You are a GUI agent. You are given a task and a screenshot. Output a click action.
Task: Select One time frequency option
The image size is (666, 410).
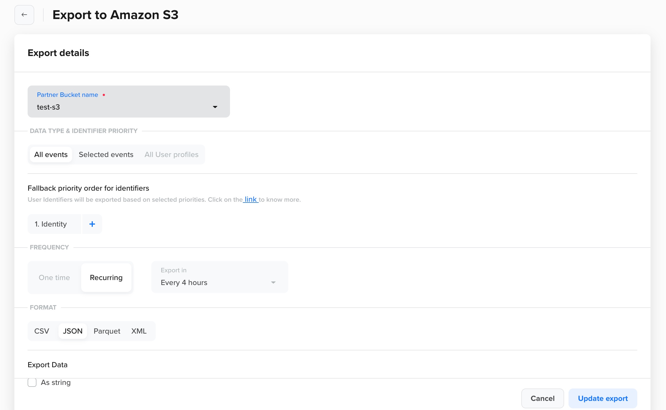click(54, 277)
